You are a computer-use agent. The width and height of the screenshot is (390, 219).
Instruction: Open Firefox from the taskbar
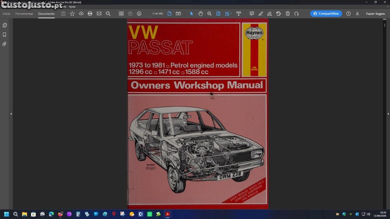click(60, 214)
